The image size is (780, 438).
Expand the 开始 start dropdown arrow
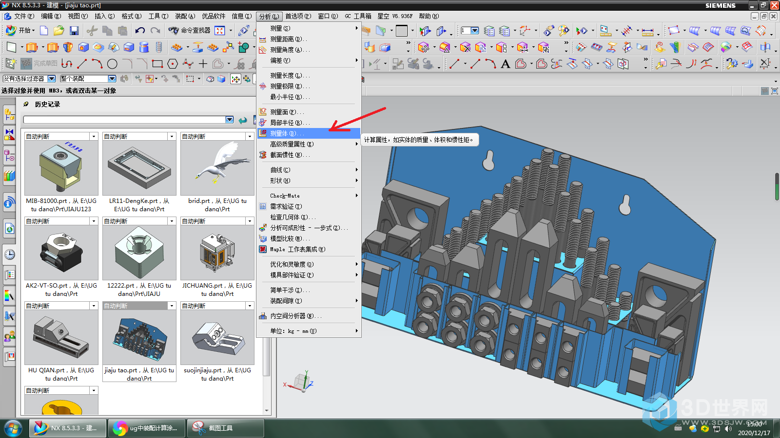coord(34,31)
